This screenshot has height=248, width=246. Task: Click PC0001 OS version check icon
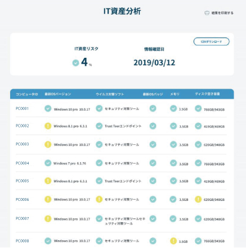48,108
